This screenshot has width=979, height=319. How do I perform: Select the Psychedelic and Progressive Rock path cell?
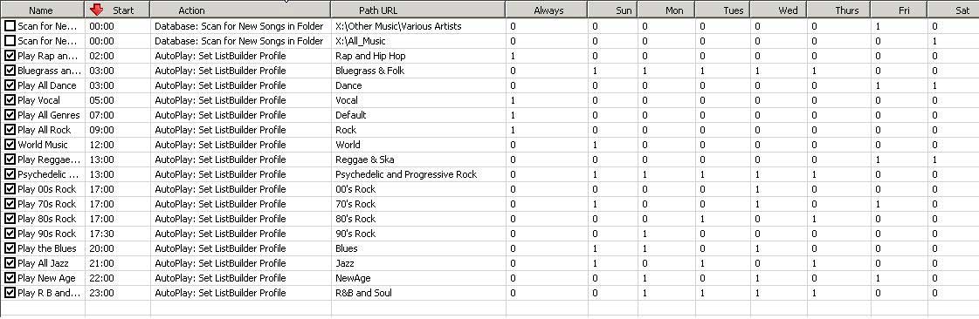click(x=406, y=174)
